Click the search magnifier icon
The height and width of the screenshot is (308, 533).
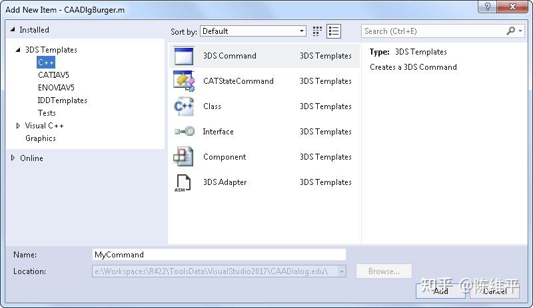pos(510,31)
